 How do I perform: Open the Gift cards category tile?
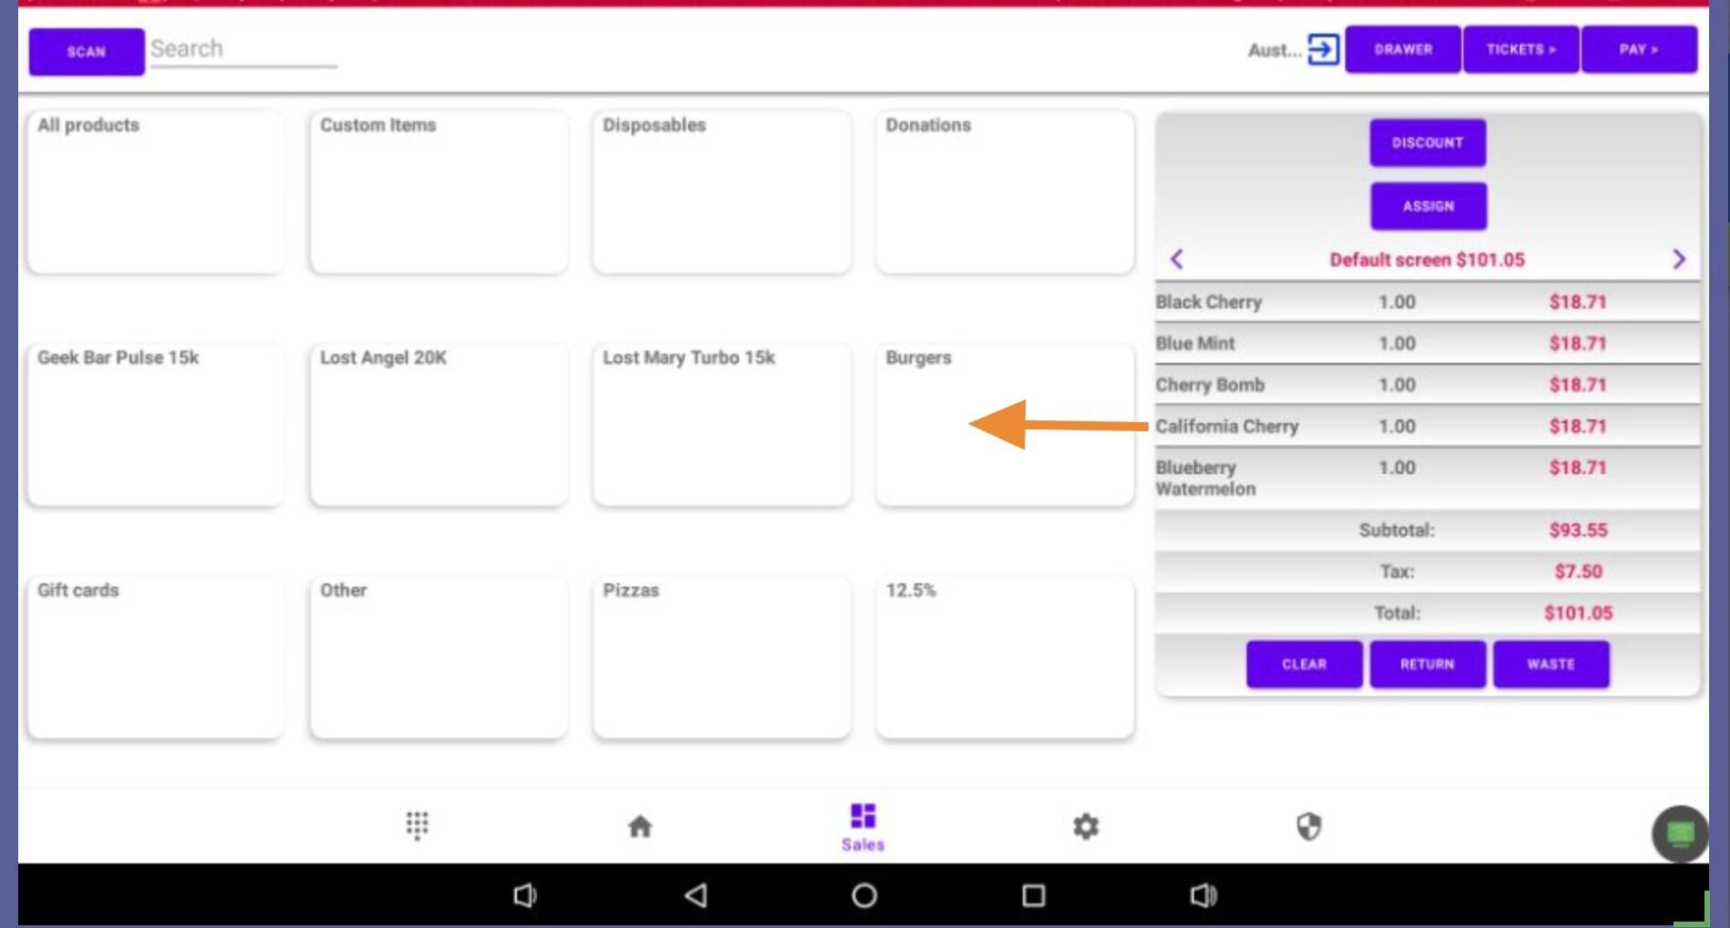click(155, 657)
